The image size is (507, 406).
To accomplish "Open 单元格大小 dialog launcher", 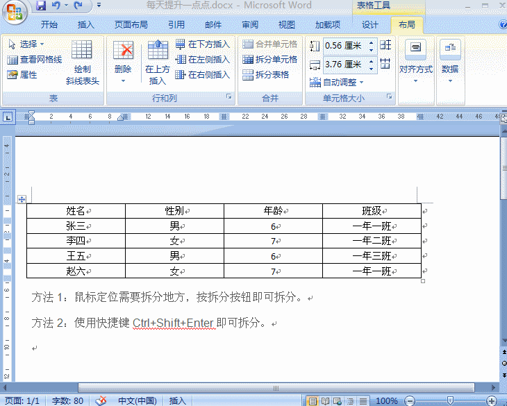I will coord(390,96).
